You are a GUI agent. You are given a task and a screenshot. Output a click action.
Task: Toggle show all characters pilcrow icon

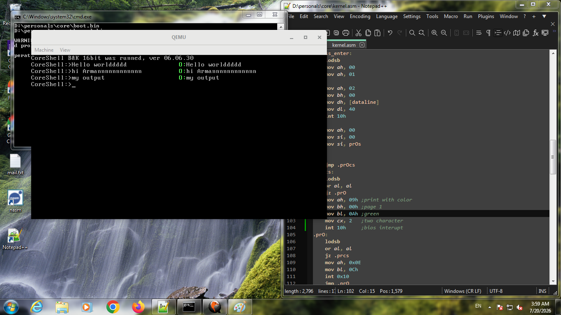[488, 33]
